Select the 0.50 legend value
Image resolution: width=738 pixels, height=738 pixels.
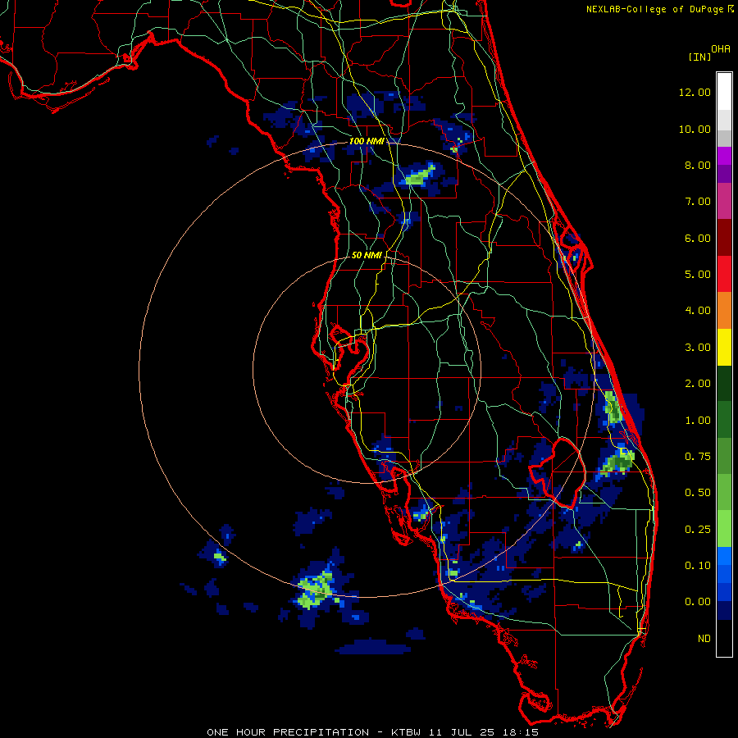click(x=698, y=493)
